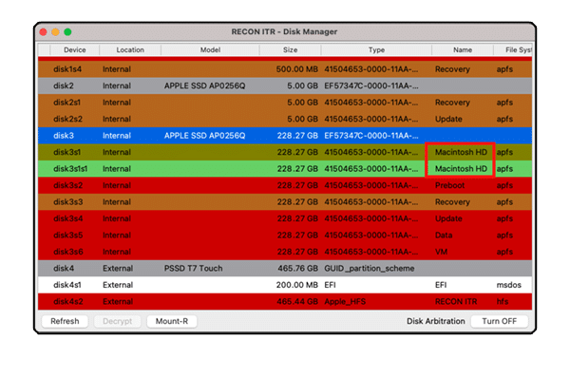Select the disk2 device row
This screenshot has height=378, width=570.
point(285,85)
